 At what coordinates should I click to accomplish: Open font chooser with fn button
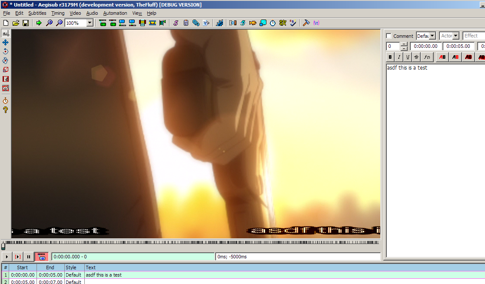[427, 57]
